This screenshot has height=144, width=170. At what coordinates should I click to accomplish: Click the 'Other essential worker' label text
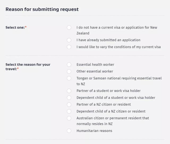(95, 71)
